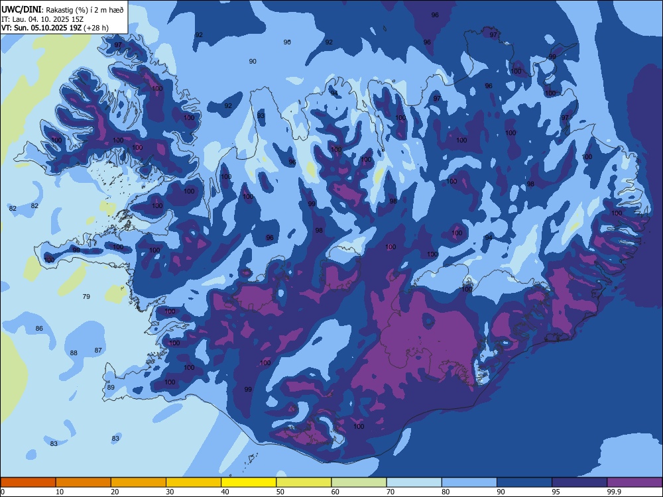
Task: Click the sky blue 80–90 legend swatch
Action: coord(469,482)
